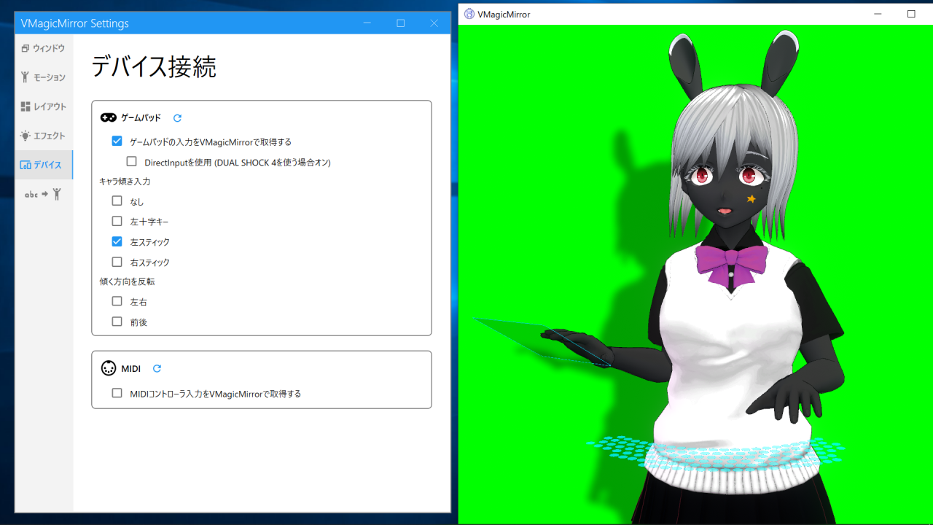The image size is (933, 525).
Task: Disable gamepad input capture in VMagicMirror
Action: pyautogui.click(x=117, y=141)
